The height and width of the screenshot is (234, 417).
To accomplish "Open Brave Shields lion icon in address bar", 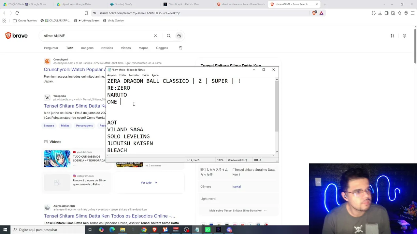I will [x=314, y=13].
